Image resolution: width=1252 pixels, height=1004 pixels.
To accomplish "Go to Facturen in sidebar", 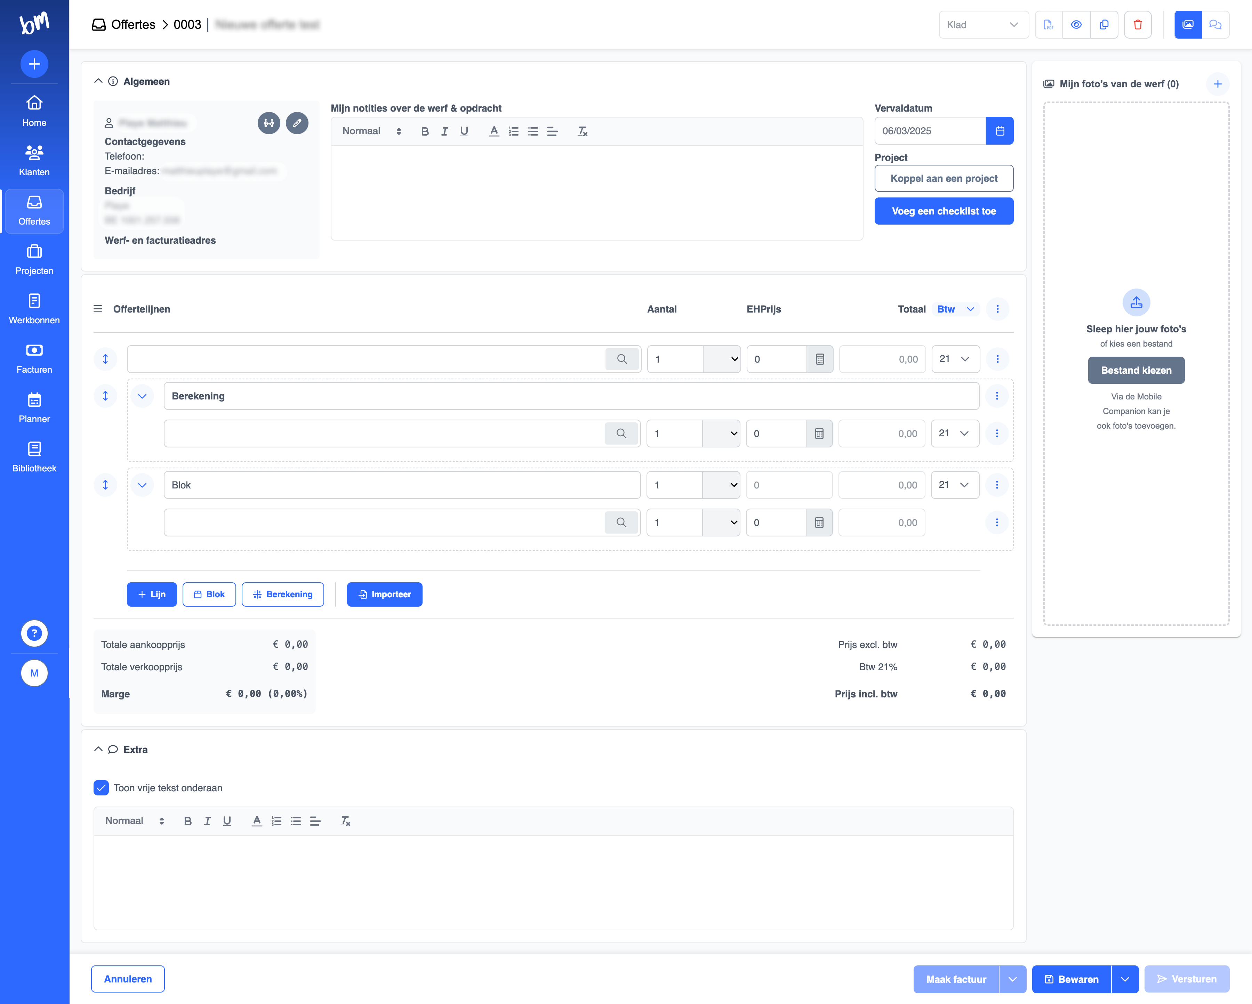I will click(34, 359).
